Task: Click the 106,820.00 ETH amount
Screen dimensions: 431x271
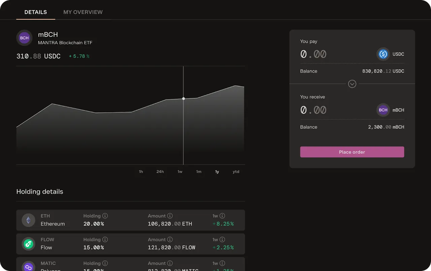Action: [170, 224]
